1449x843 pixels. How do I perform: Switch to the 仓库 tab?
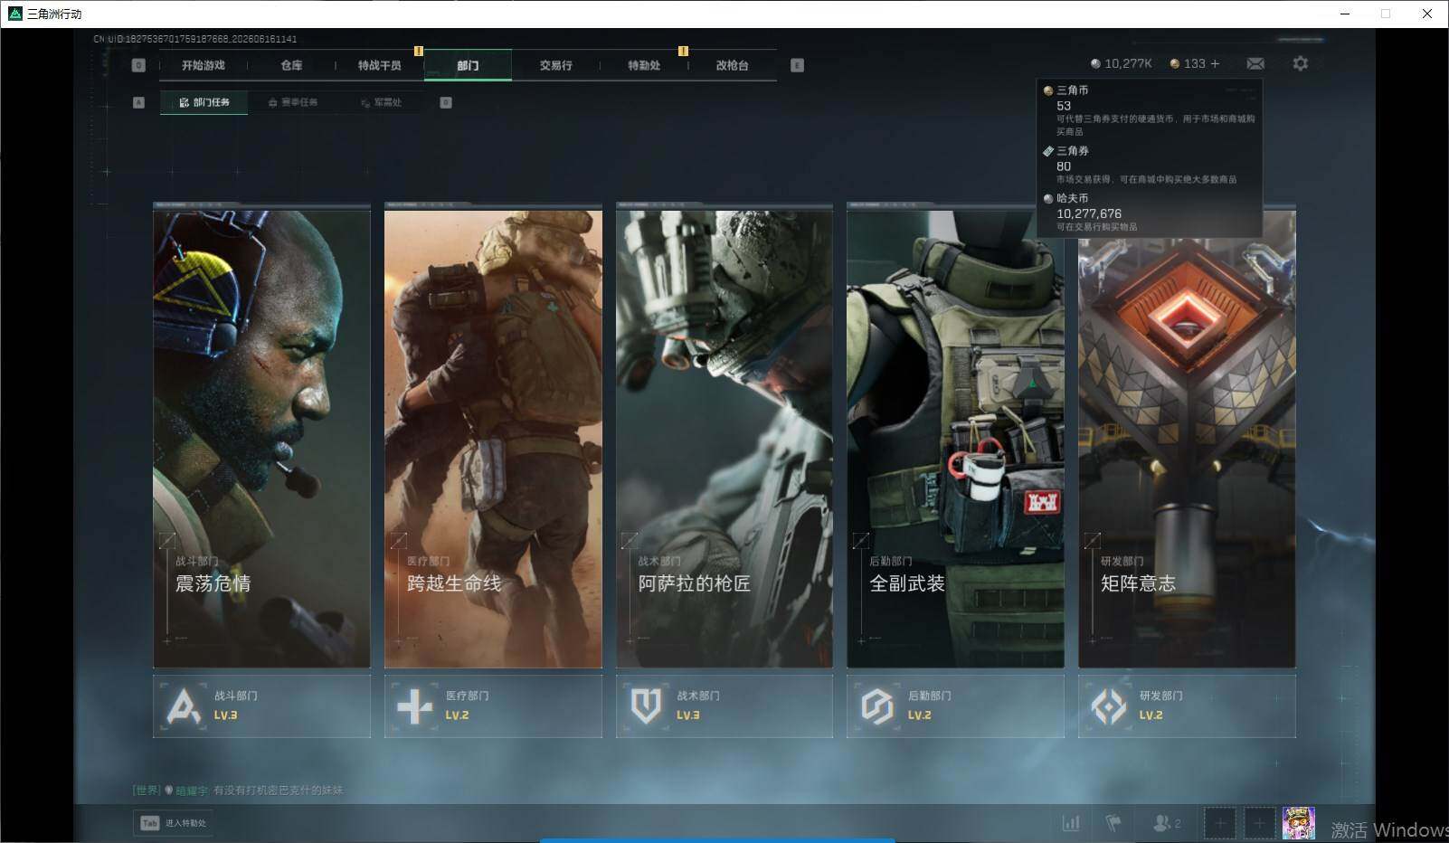pos(291,65)
